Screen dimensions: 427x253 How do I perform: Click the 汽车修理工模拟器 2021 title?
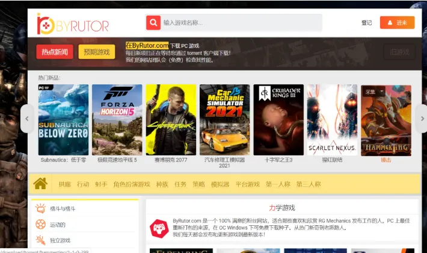point(225,163)
